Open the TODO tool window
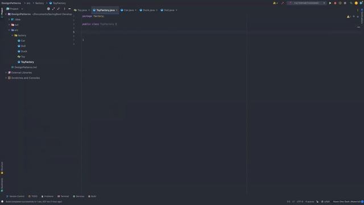Screen dimensions: 364x205 pyautogui.click(x=33, y=196)
